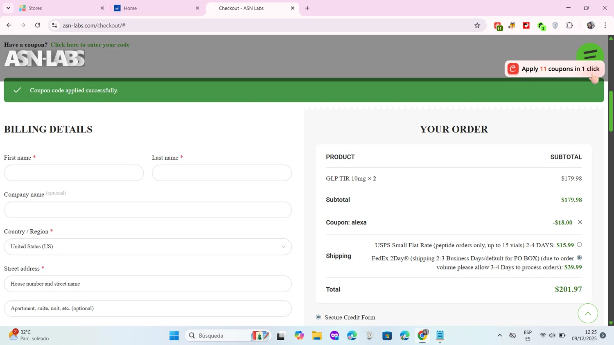Click the page vertical scrollbar thumb
Screen dimensions: 614x345
click(x=611, y=111)
